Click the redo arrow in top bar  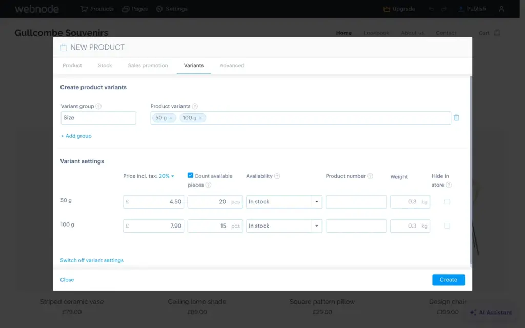coord(443,9)
